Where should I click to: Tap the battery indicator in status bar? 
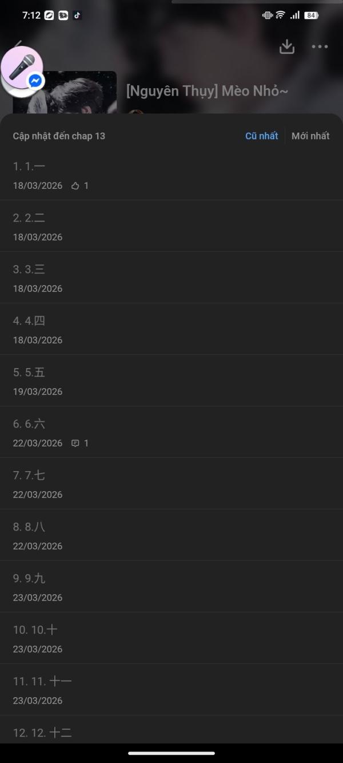(x=311, y=15)
